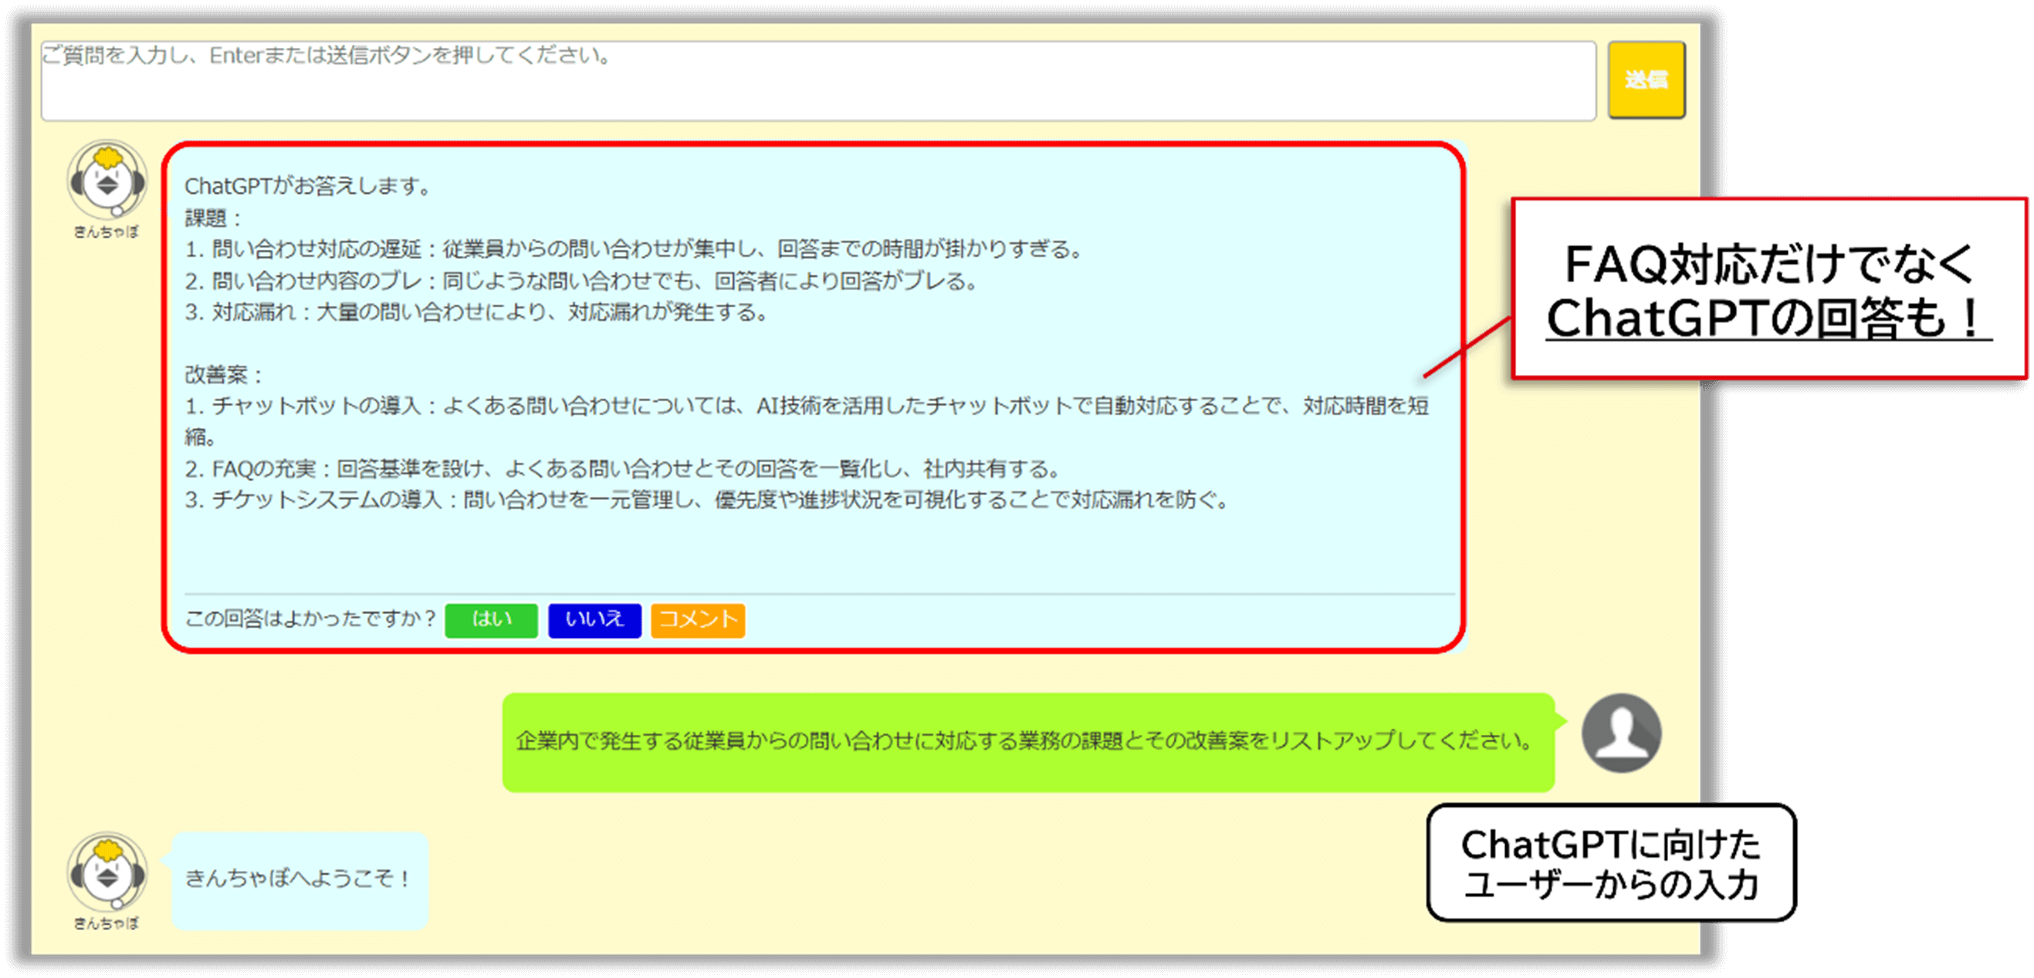2034x978 pixels.
Task: Click the line 1. 問い合わせ対応の遅延
Action: point(634,250)
